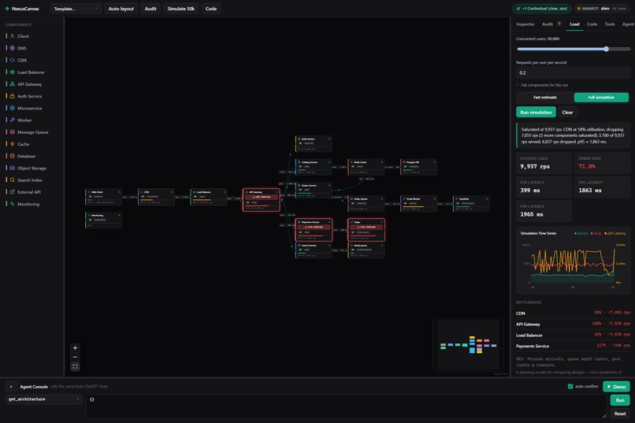
Task: Click the NexusCanvas logo icon
Action: [x=7, y=9]
